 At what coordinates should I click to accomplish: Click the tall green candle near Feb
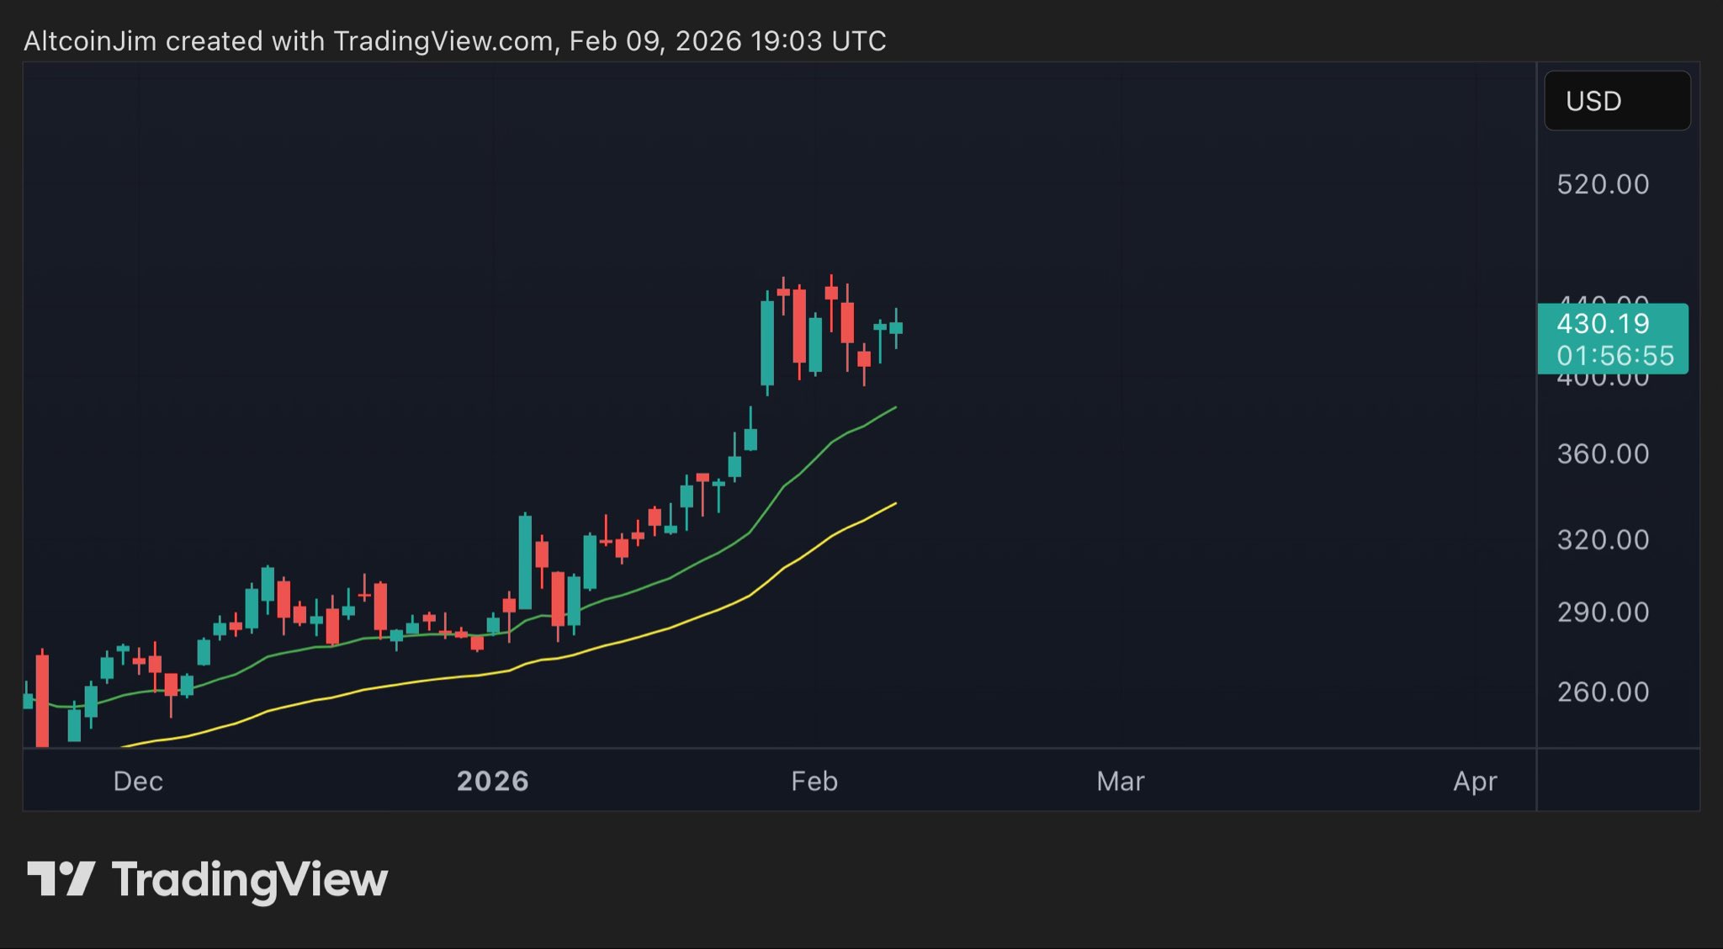click(766, 343)
